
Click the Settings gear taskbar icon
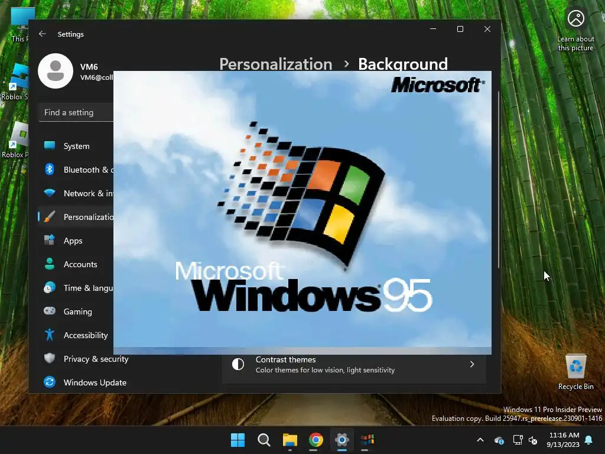342,440
